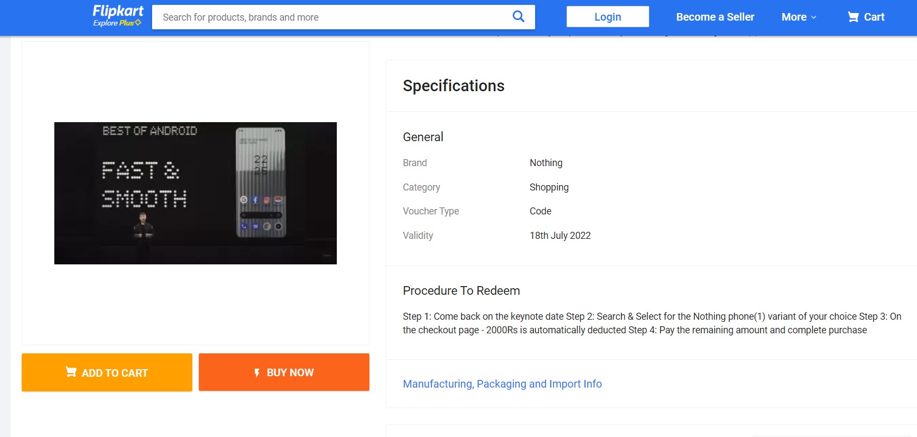Viewport: 917px width, 437px height.
Task: Open Explore Plus link
Action: [x=117, y=23]
